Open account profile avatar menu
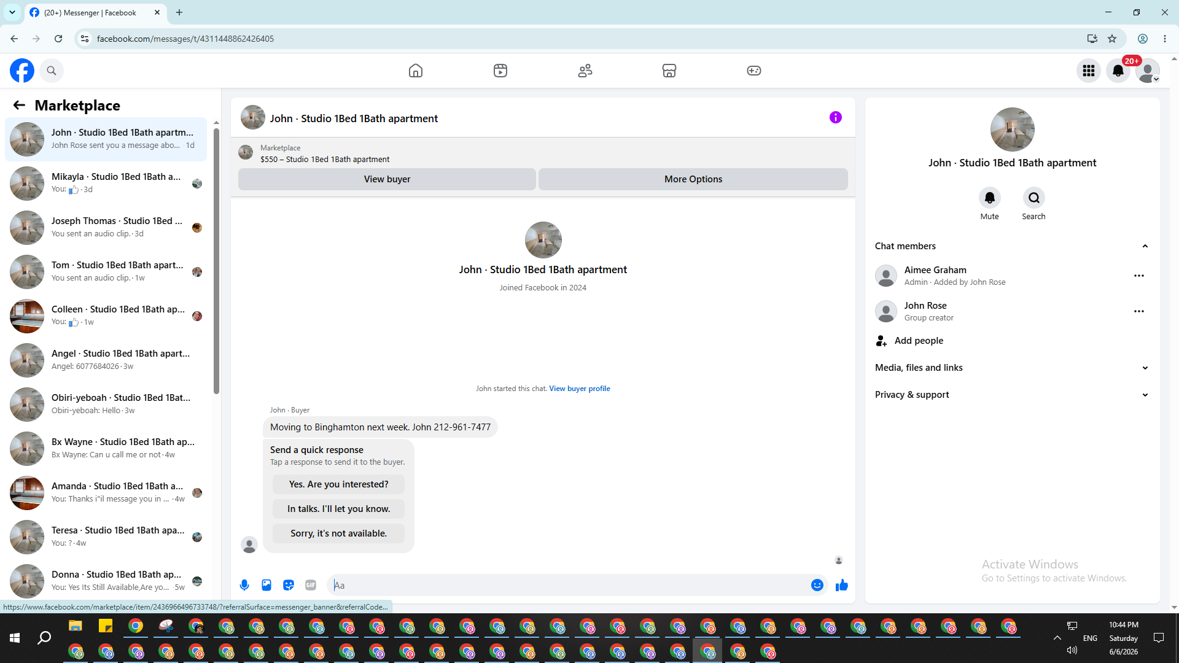 (x=1148, y=71)
